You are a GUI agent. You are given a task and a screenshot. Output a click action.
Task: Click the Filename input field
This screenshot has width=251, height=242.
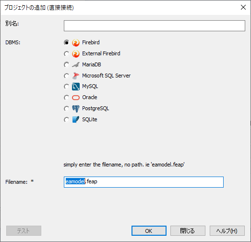(143, 182)
